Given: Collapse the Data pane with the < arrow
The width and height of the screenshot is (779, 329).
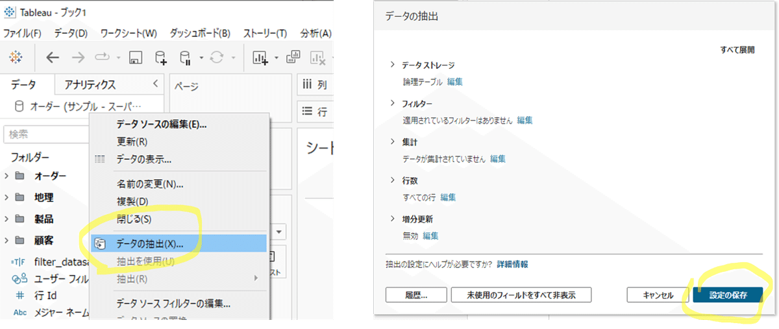Looking at the screenshot, I should [x=155, y=84].
